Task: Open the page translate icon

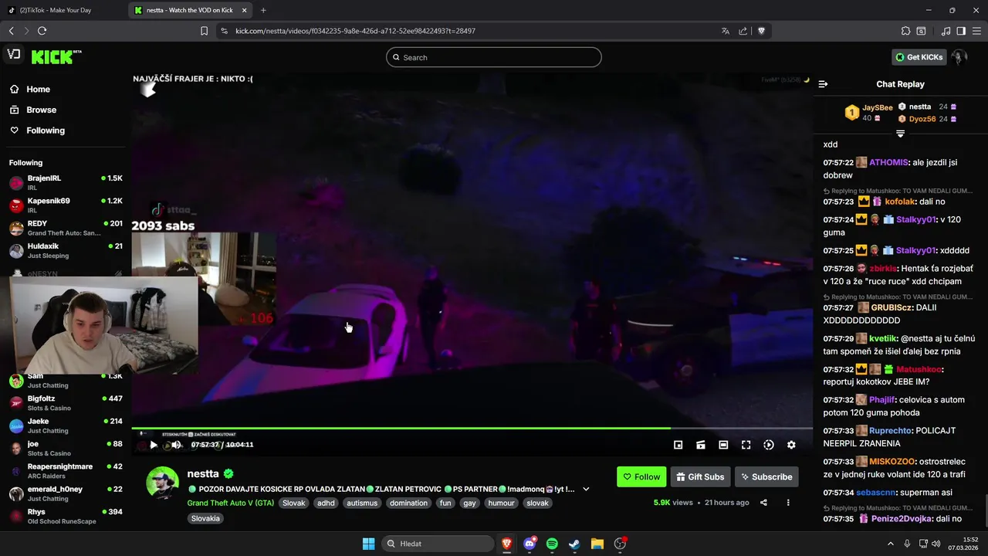Action: [x=725, y=31]
